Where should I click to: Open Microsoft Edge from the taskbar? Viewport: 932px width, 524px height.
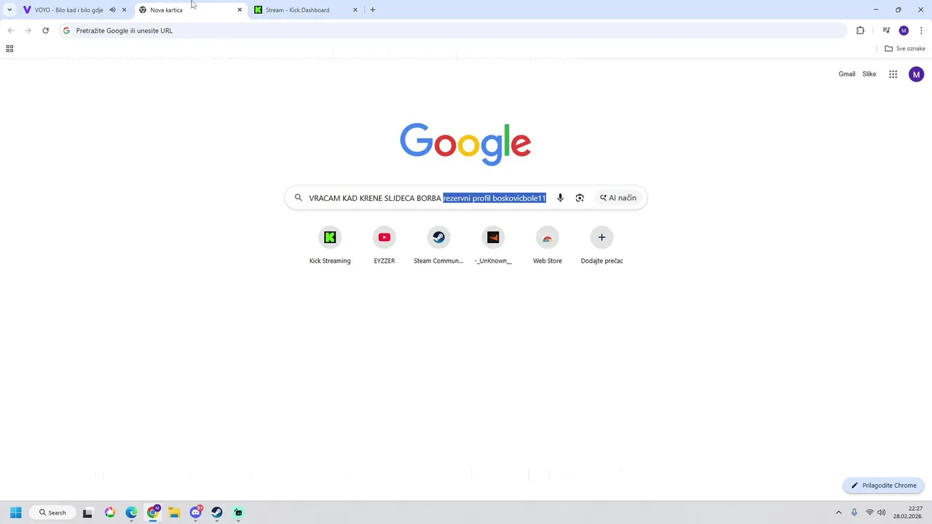[x=131, y=512]
